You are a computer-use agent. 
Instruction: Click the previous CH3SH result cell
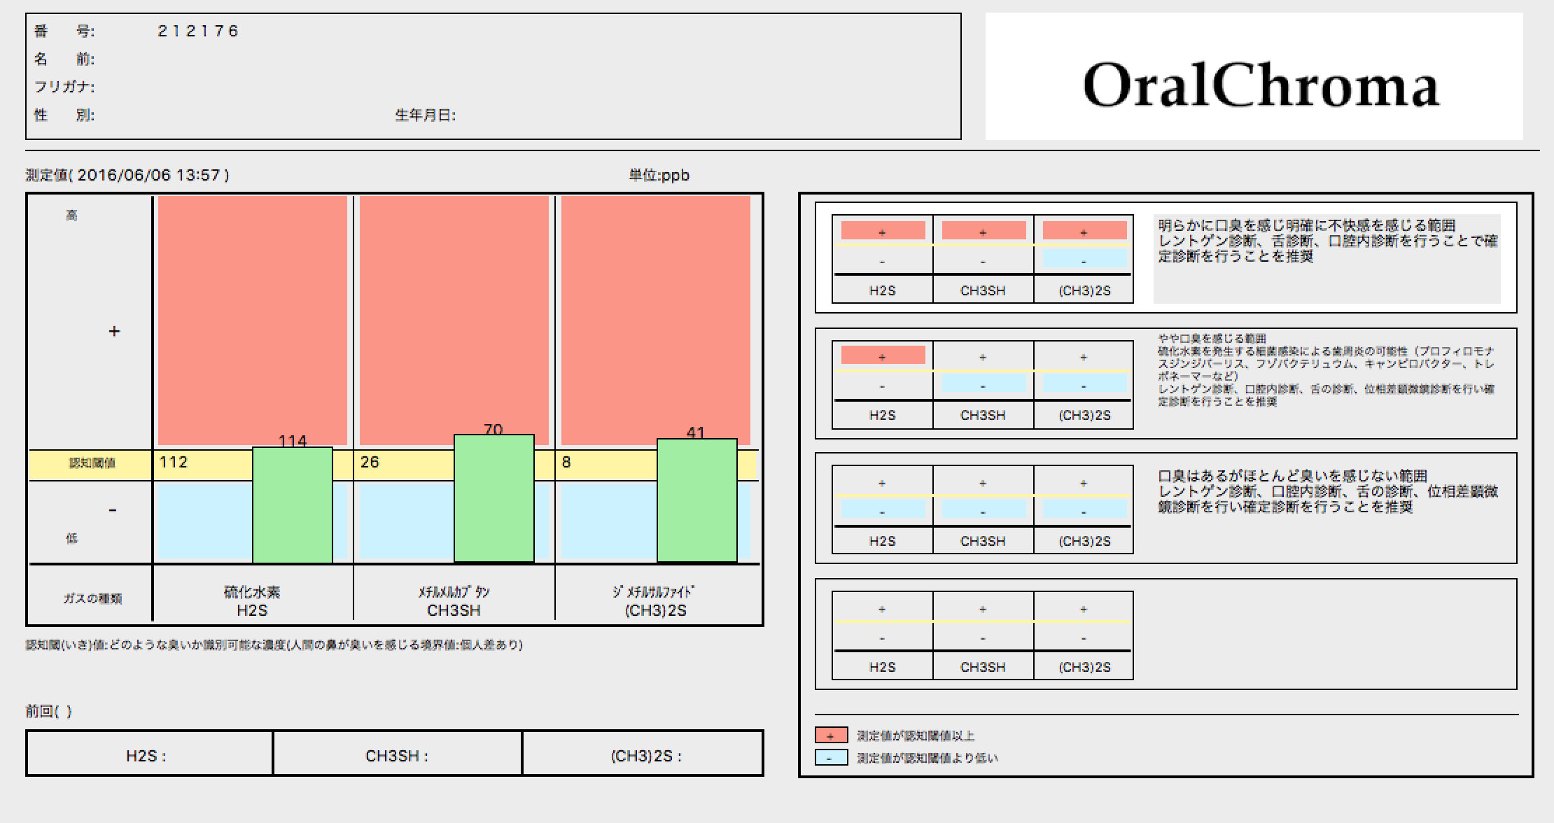point(397,754)
